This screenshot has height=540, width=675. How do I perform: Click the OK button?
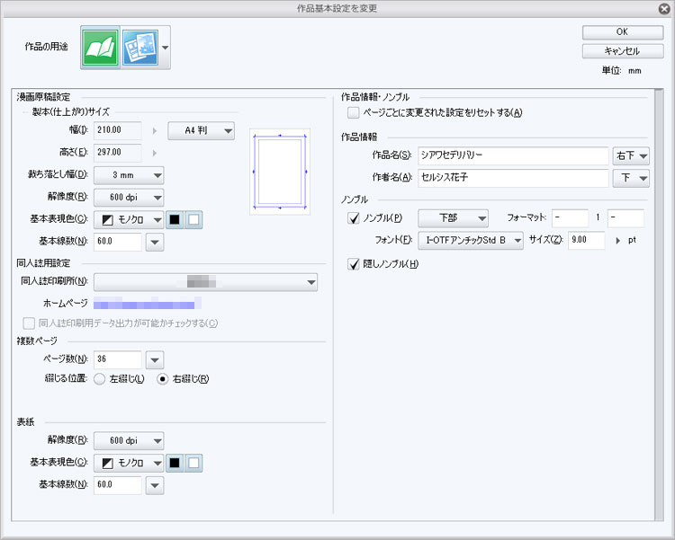(x=623, y=32)
